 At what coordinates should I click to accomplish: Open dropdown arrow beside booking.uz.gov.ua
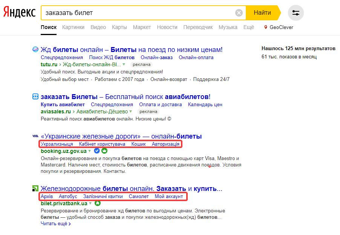(90, 151)
